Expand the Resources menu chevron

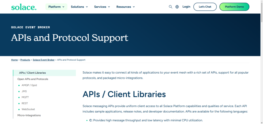[134, 7]
